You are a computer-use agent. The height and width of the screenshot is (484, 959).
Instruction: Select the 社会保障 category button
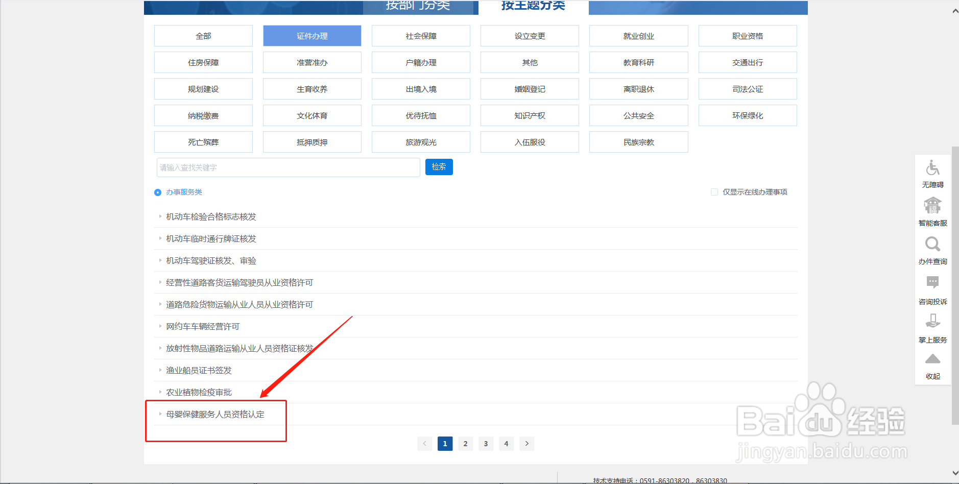click(x=420, y=35)
